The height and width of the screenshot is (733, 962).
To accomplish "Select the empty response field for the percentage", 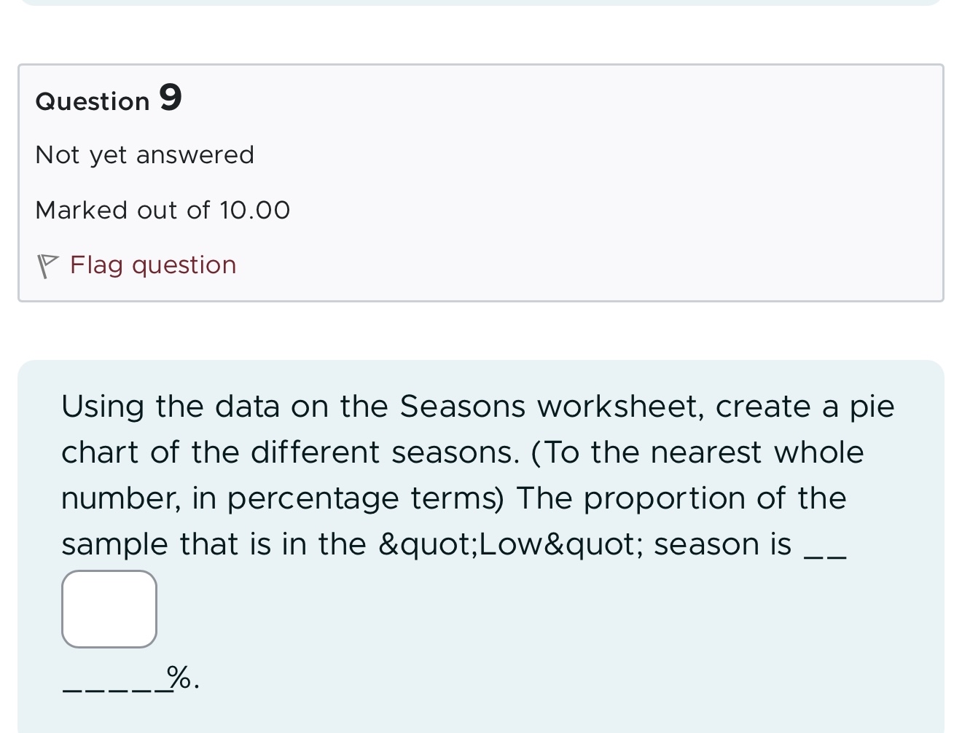I will coord(109,608).
